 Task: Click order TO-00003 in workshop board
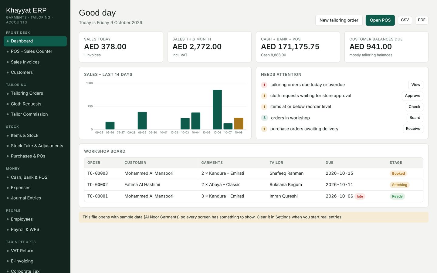(98, 174)
